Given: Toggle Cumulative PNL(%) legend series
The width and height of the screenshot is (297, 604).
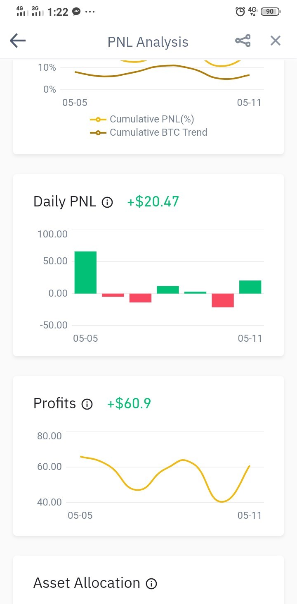Looking at the screenshot, I should (142, 119).
